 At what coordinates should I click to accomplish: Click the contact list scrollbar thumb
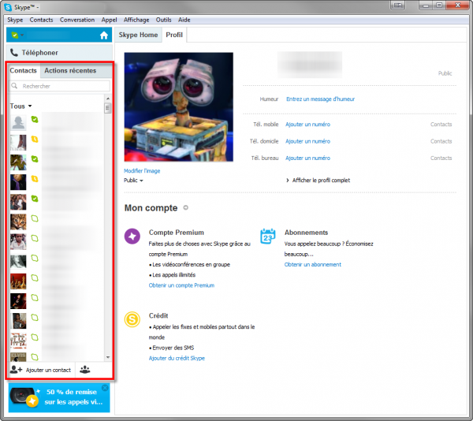(108, 108)
